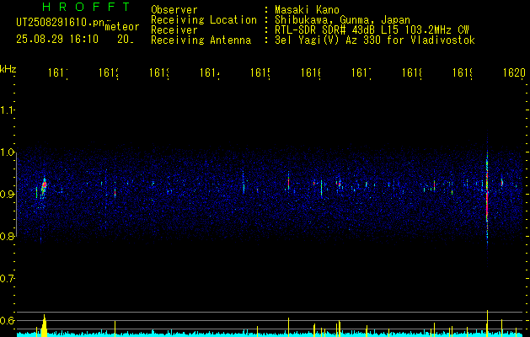Click the tallest yellow power spike near 1619
Image resolution: width=530 pixels, height=337 pixels.
[487, 324]
